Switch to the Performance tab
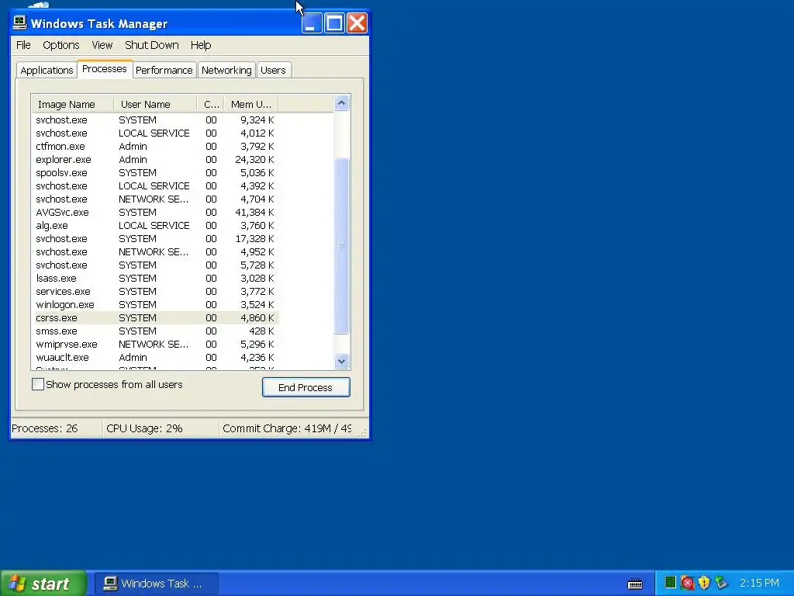The height and width of the screenshot is (596, 794). click(x=164, y=70)
